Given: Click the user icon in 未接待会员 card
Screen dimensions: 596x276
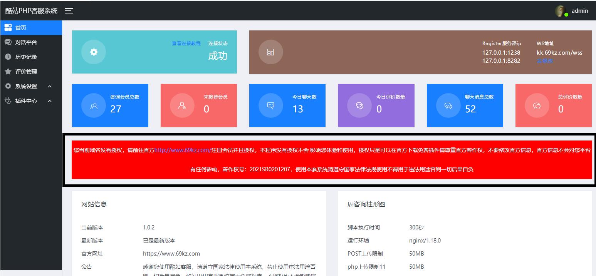Looking at the screenshot, I should pyautogui.click(x=182, y=106).
